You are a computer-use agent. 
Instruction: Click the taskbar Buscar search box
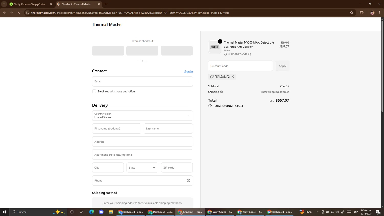[38, 212]
